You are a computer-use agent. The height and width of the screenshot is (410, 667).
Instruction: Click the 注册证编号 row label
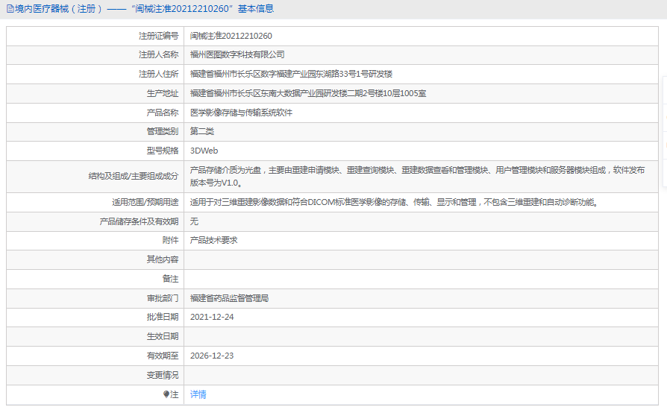[159, 36]
